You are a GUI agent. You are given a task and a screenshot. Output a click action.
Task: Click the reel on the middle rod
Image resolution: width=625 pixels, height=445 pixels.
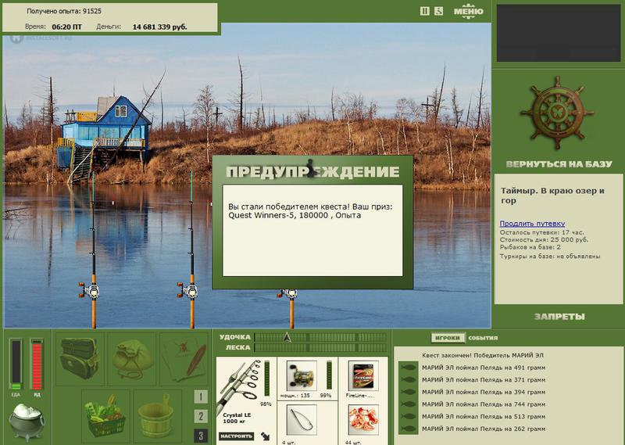pyautogui.click(x=189, y=291)
